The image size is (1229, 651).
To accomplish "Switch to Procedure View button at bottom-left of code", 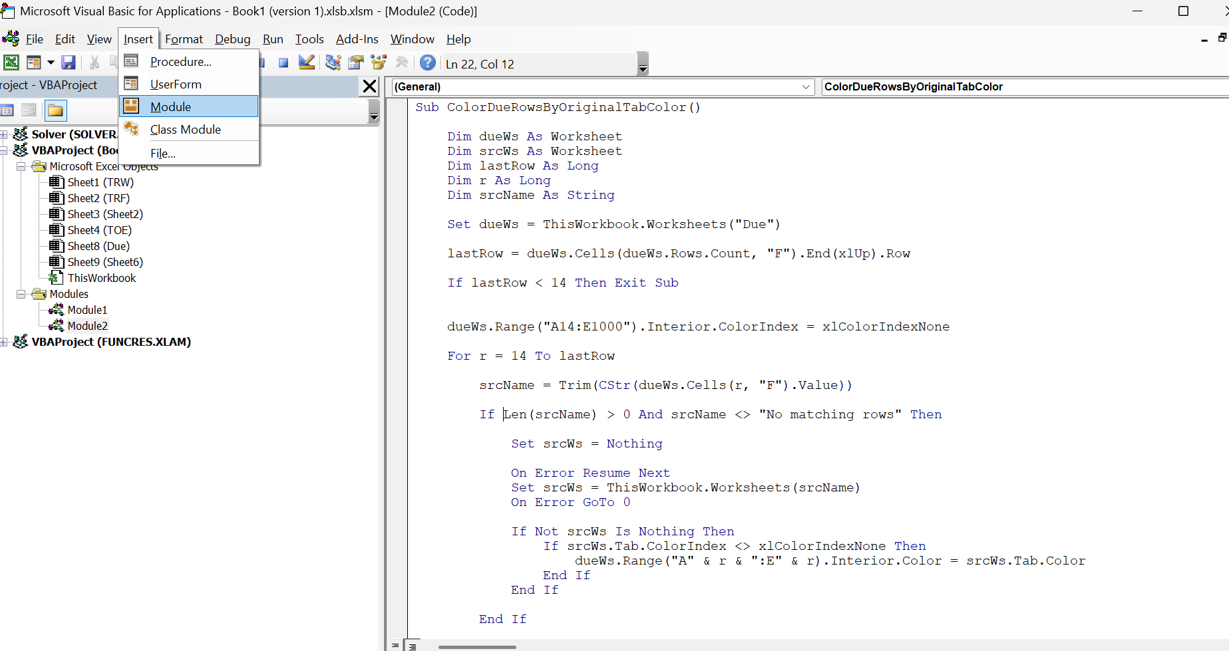I will click(395, 645).
